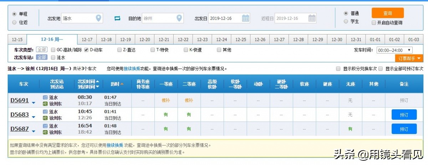Viewport: 428px width, 165px height.
Task: Open the departure date calendar icon
Action: [x=246, y=18]
